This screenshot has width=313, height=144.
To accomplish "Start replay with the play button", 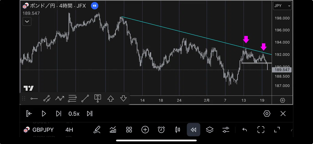I will click(x=44, y=114).
